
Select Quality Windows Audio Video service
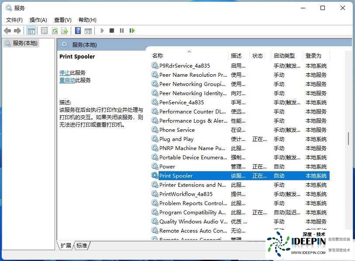click(x=240, y=222)
